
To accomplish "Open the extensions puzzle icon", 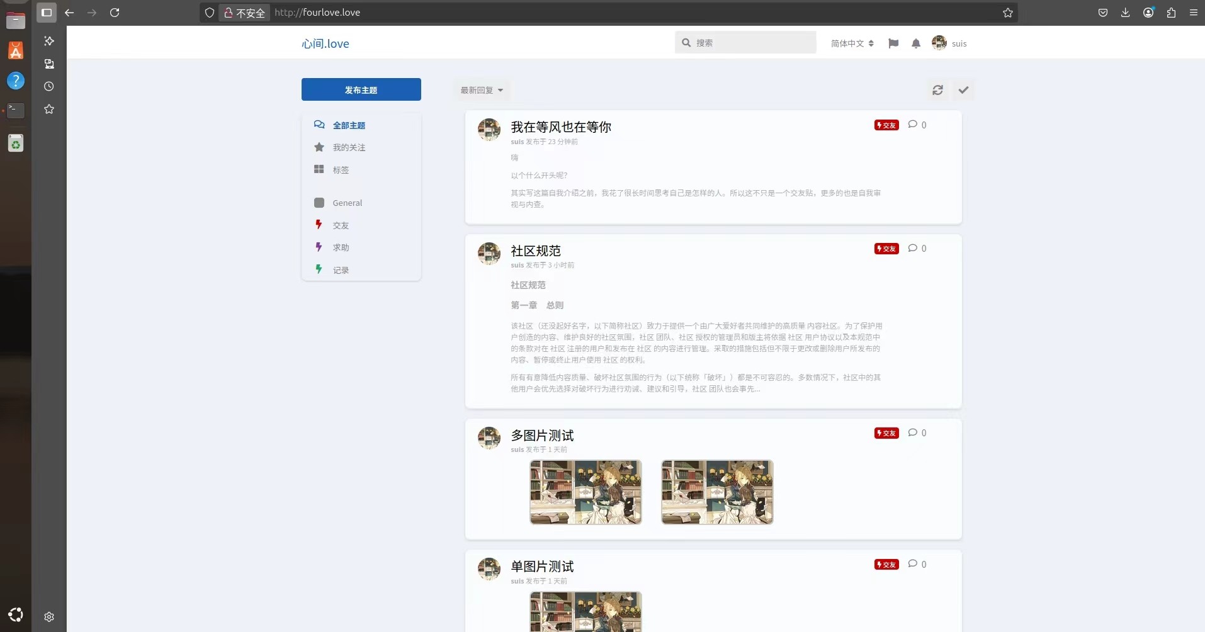I will point(1171,13).
